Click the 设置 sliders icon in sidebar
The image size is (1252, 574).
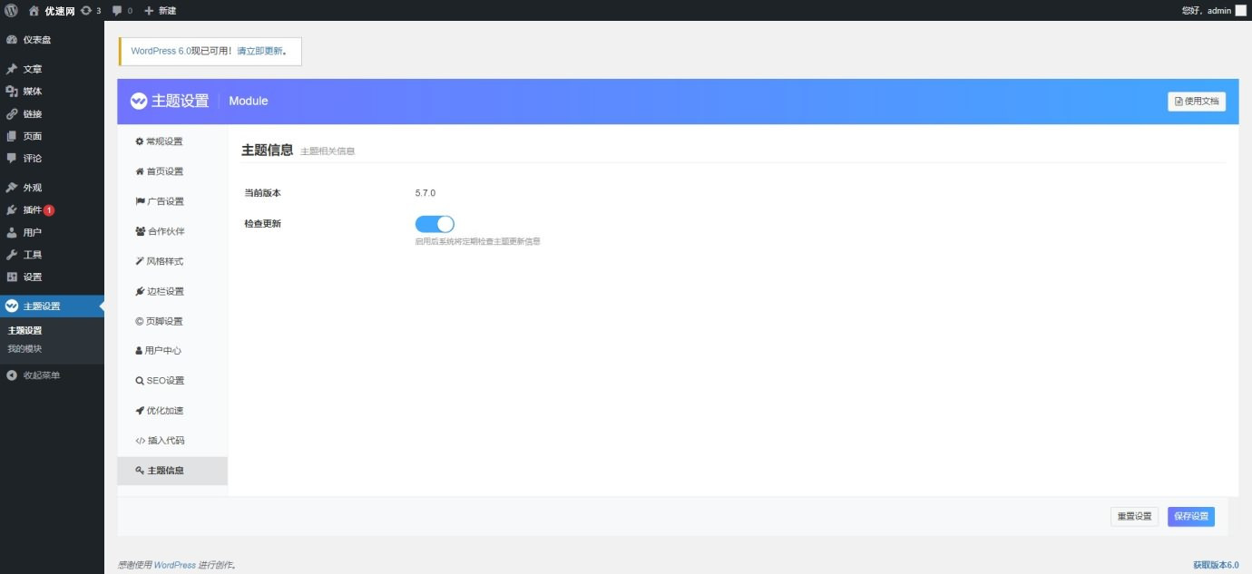click(12, 277)
